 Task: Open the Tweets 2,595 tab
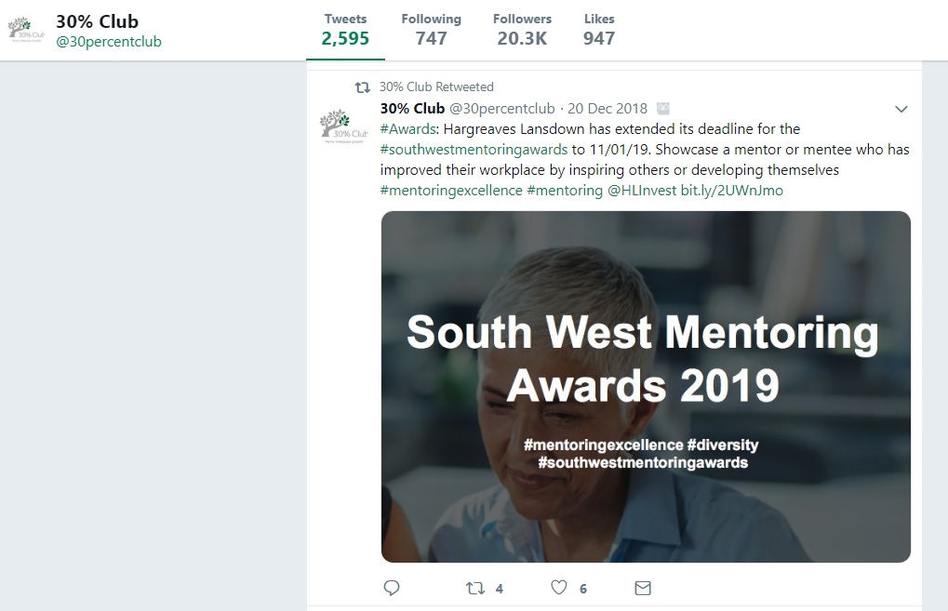tap(345, 30)
